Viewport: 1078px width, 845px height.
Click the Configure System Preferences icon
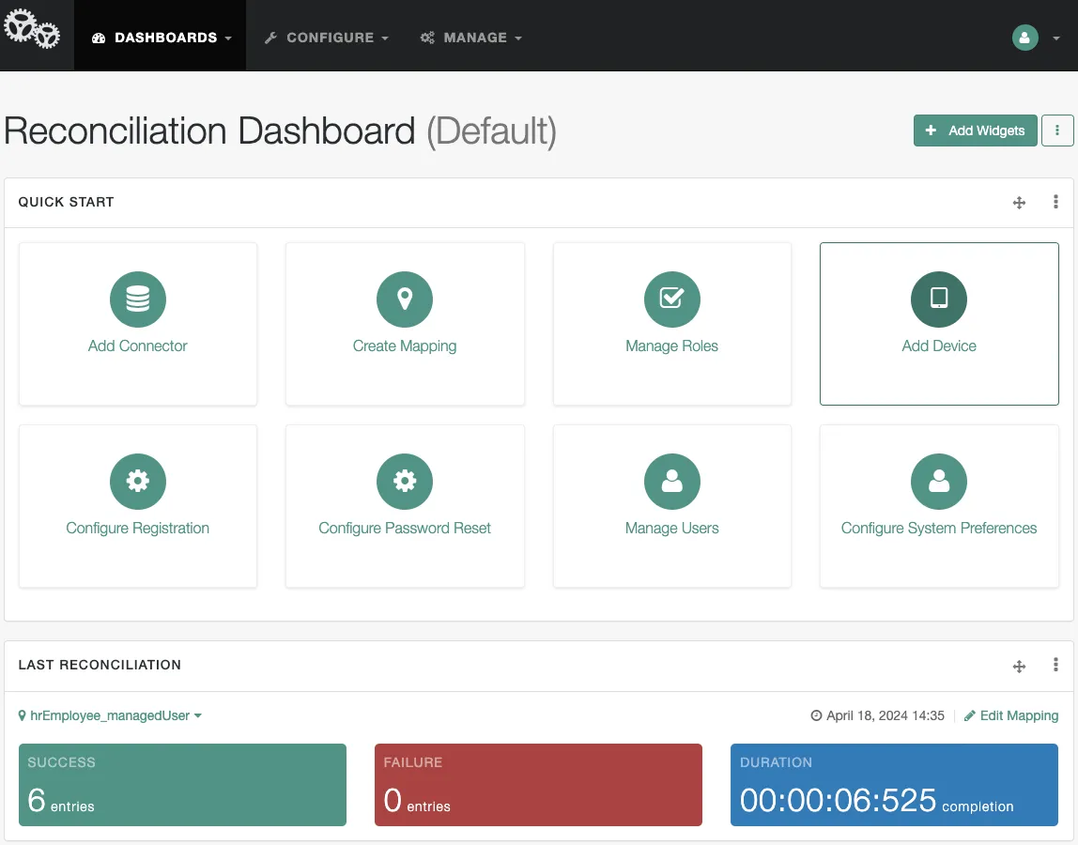coord(939,480)
